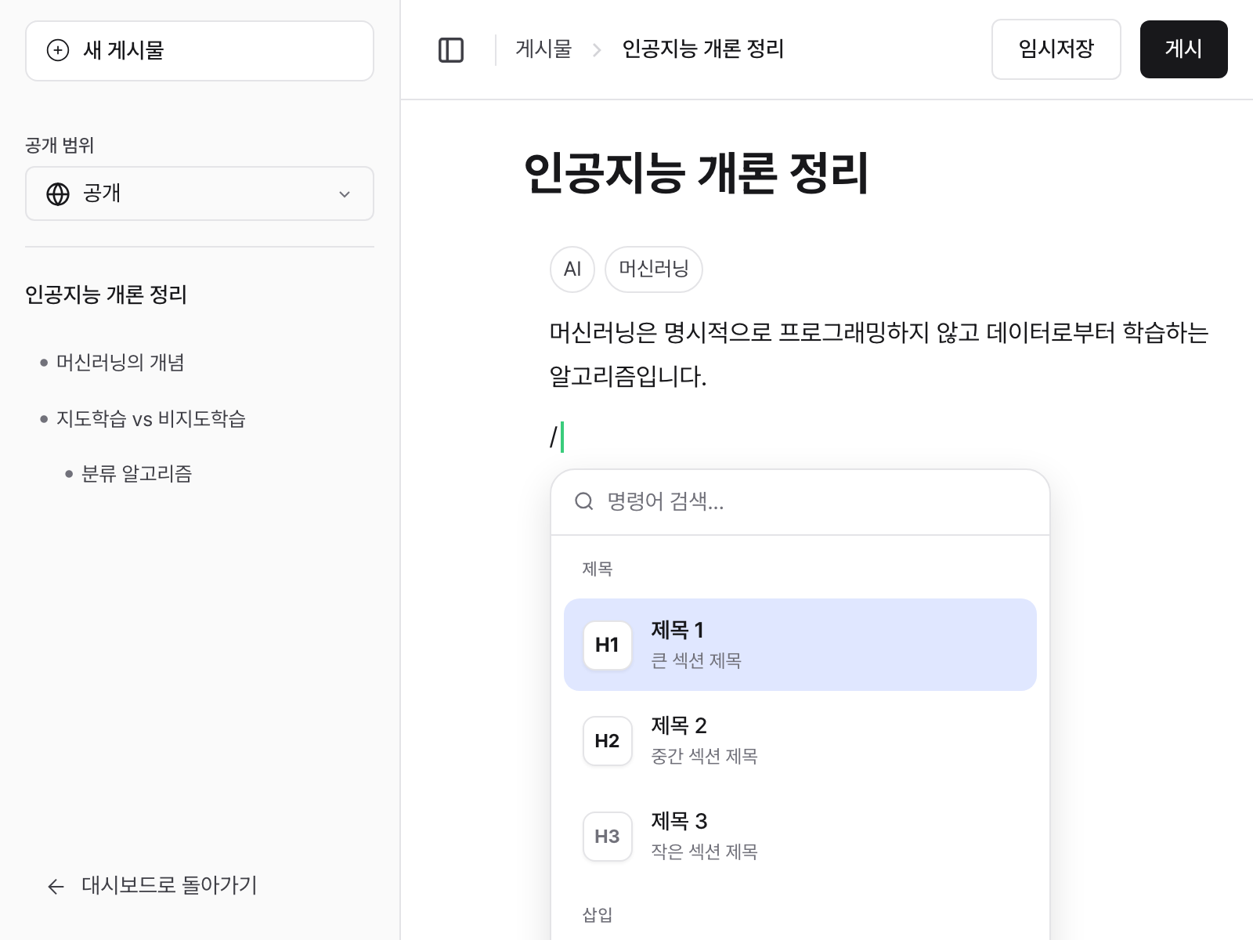1253x940 pixels.
Task: Click 게시물 breadcrumb link
Action: [x=543, y=49]
